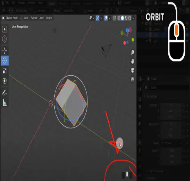Open the Add menu in viewport header
The height and width of the screenshot is (181, 190).
click(x=42, y=18)
